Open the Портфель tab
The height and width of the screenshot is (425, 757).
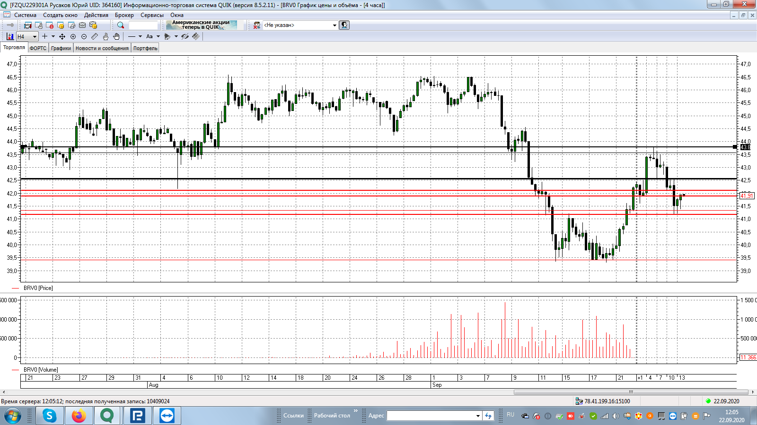145,48
